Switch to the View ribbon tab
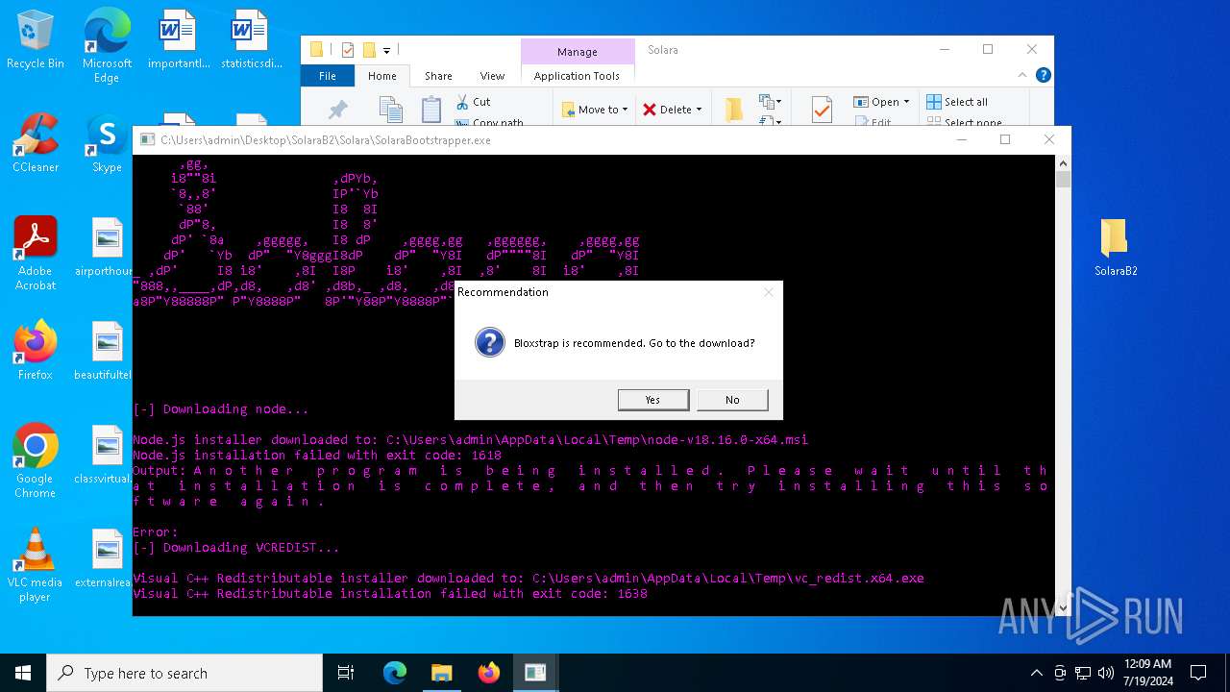 (x=492, y=76)
